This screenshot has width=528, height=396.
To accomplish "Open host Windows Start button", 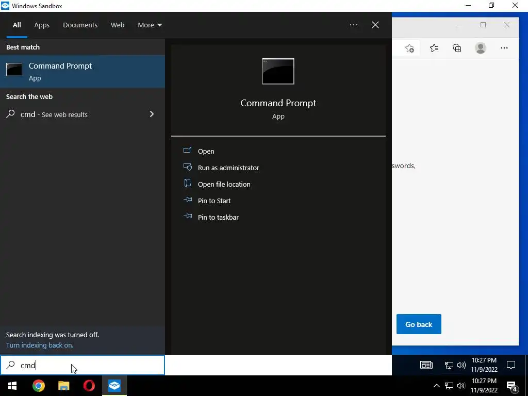I will [x=12, y=386].
